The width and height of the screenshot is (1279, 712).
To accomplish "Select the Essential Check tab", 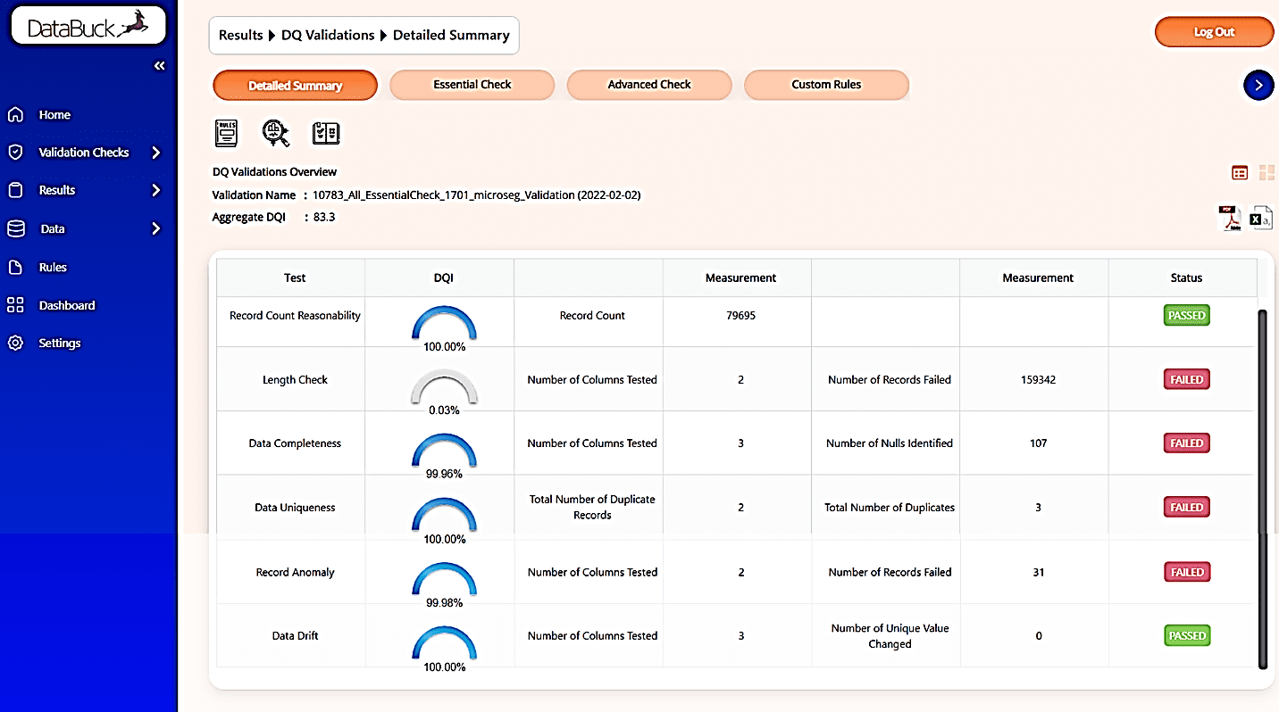I will tap(472, 85).
